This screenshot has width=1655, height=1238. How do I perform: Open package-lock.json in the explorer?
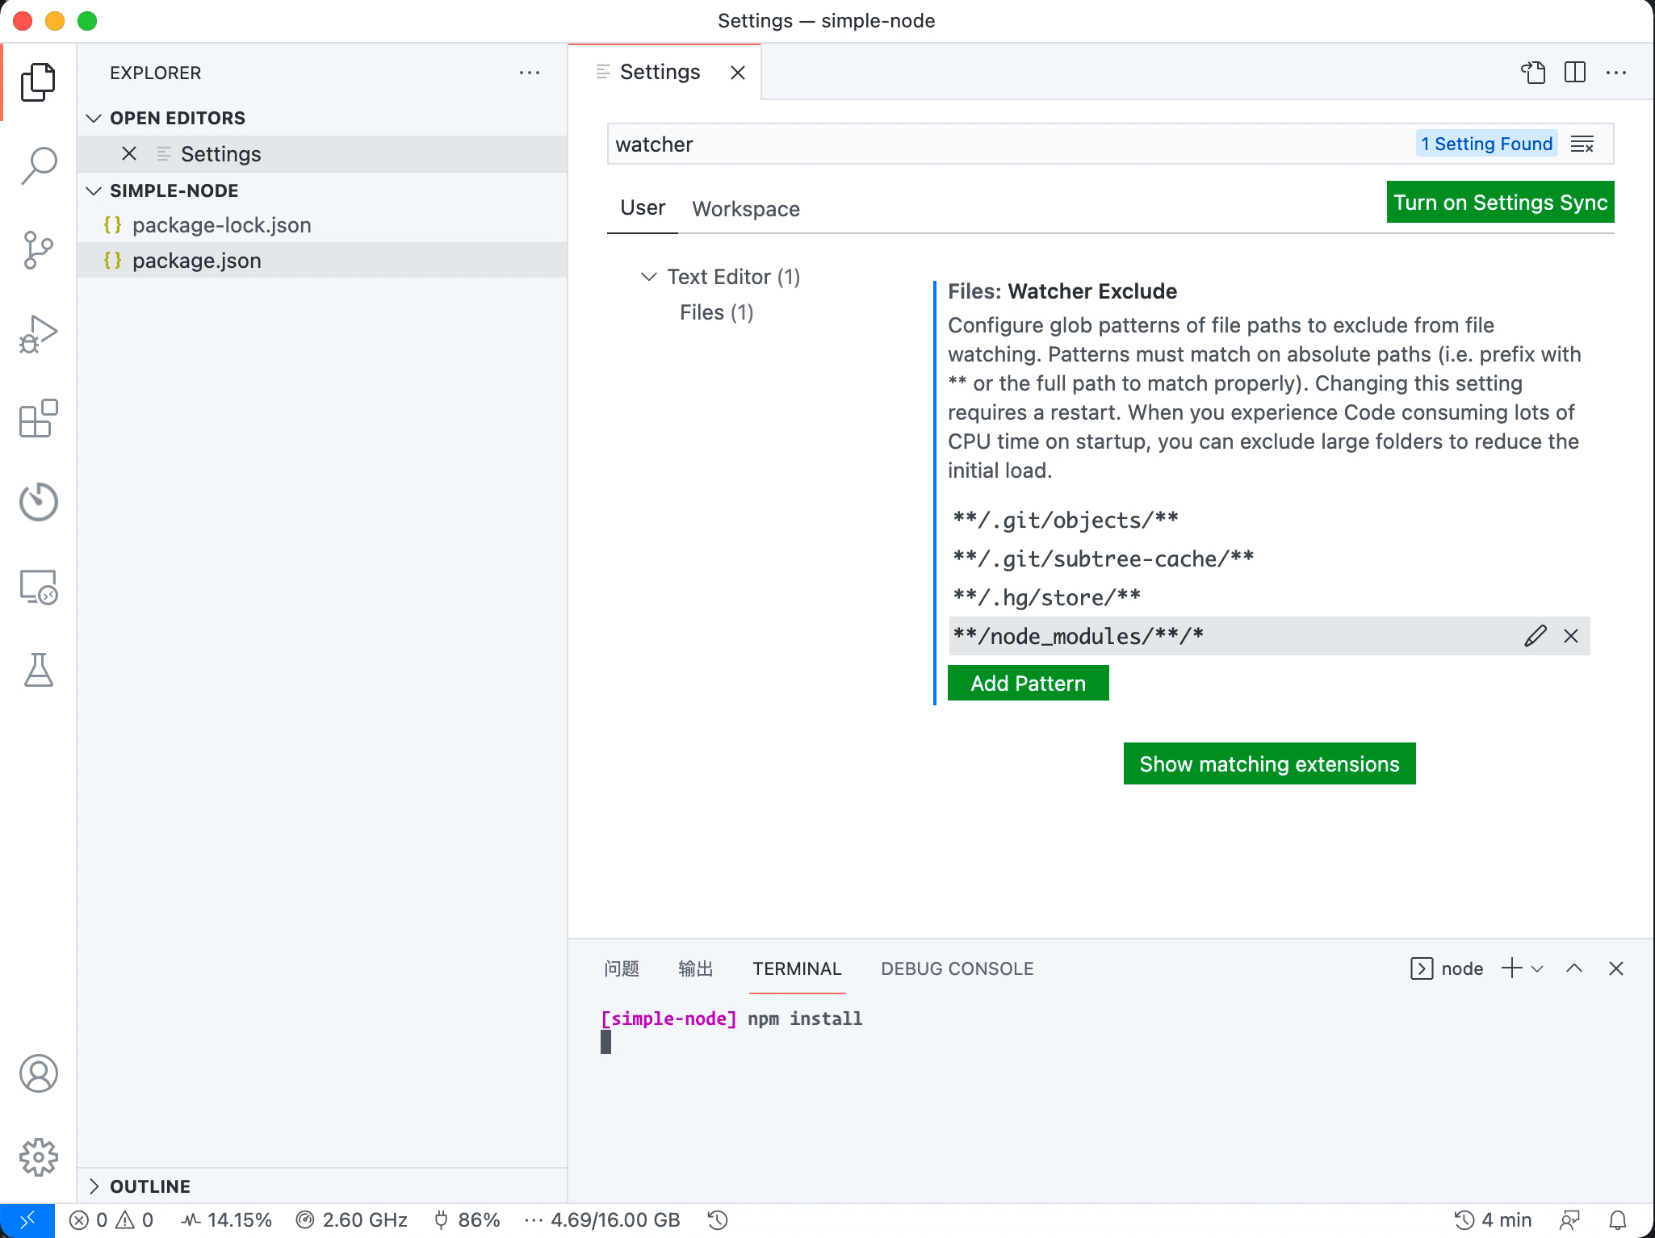tap(221, 225)
